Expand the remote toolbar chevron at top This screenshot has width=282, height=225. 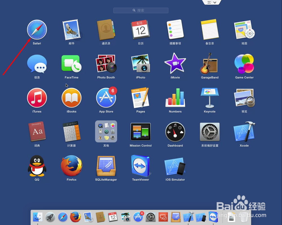point(215,2)
